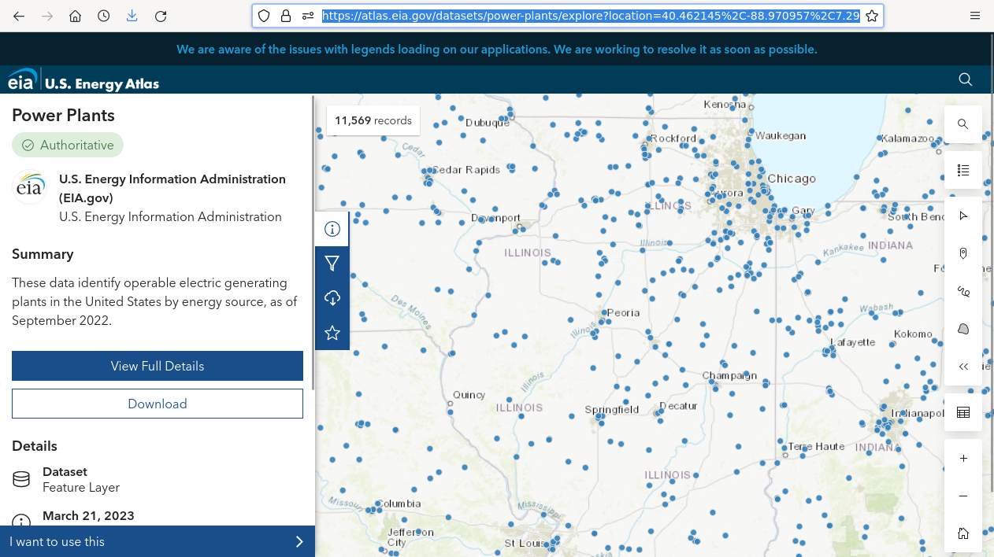Click the View Full Details button

[x=158, y=366]
